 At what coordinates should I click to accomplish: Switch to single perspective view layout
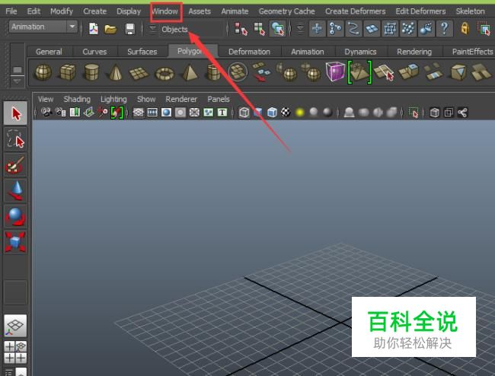pos(15,326)
